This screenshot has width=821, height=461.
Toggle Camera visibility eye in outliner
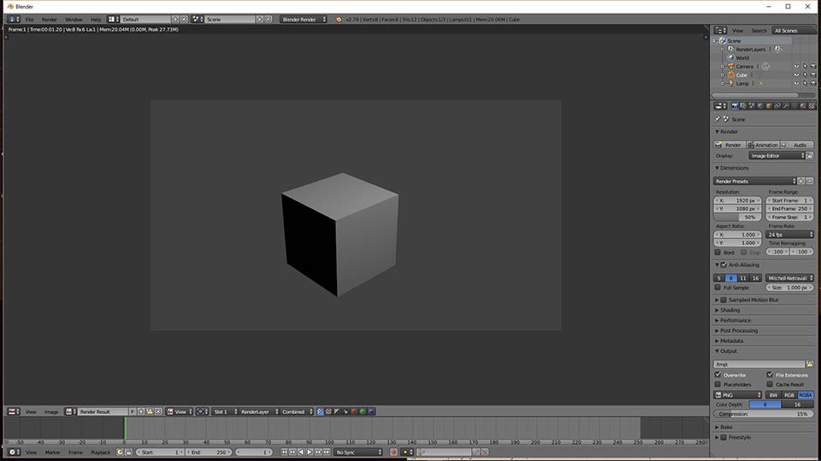click(796, 67)
